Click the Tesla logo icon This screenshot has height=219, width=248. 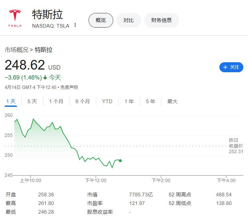pos(15,18)
